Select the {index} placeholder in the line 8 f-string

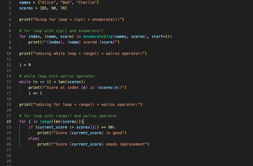click(55, 42)
